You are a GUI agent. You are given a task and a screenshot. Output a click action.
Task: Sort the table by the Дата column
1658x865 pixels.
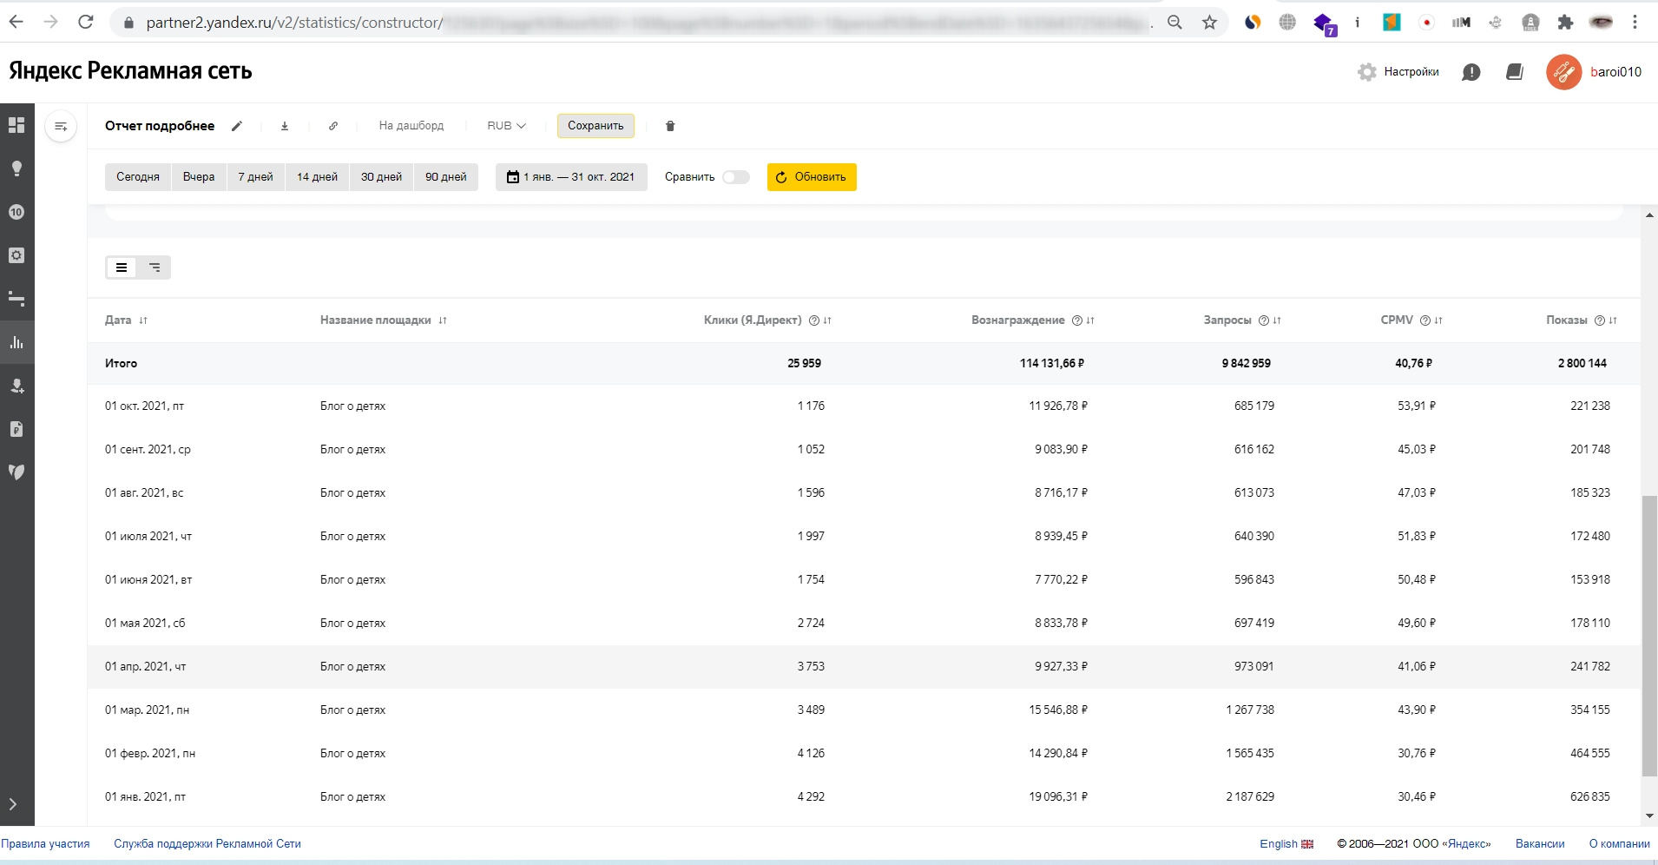143,320
